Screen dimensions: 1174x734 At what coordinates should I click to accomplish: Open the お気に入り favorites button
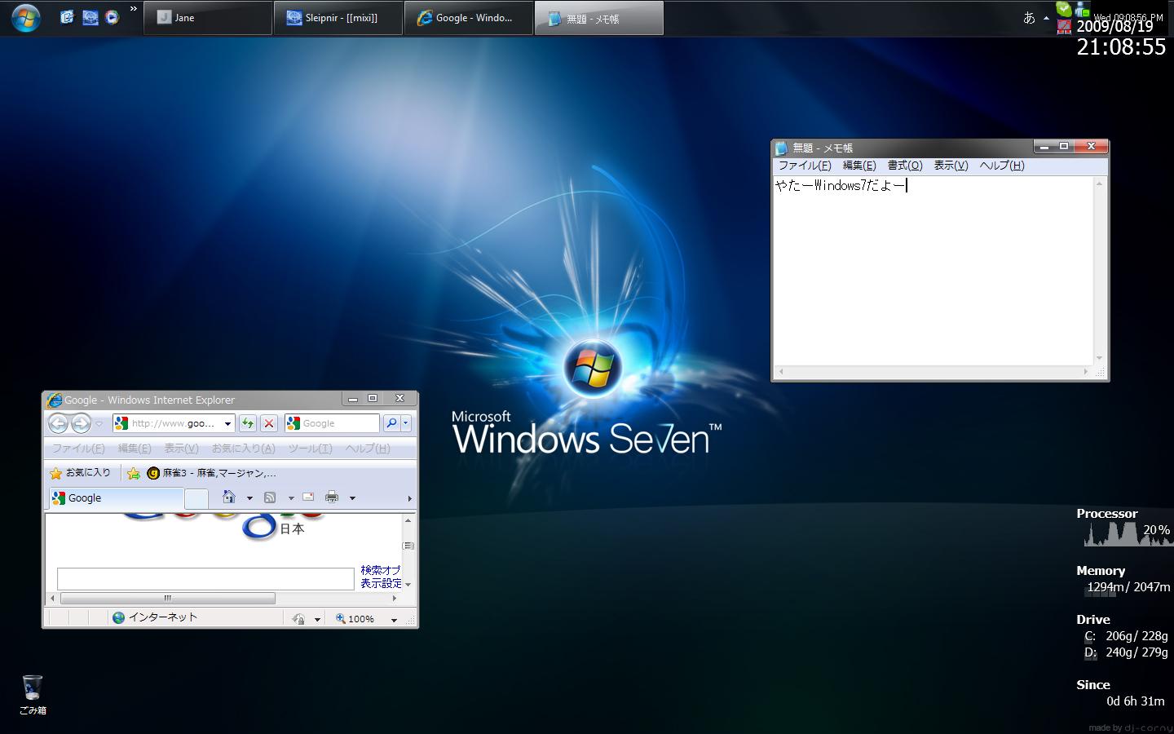click(x=80, y=473)
